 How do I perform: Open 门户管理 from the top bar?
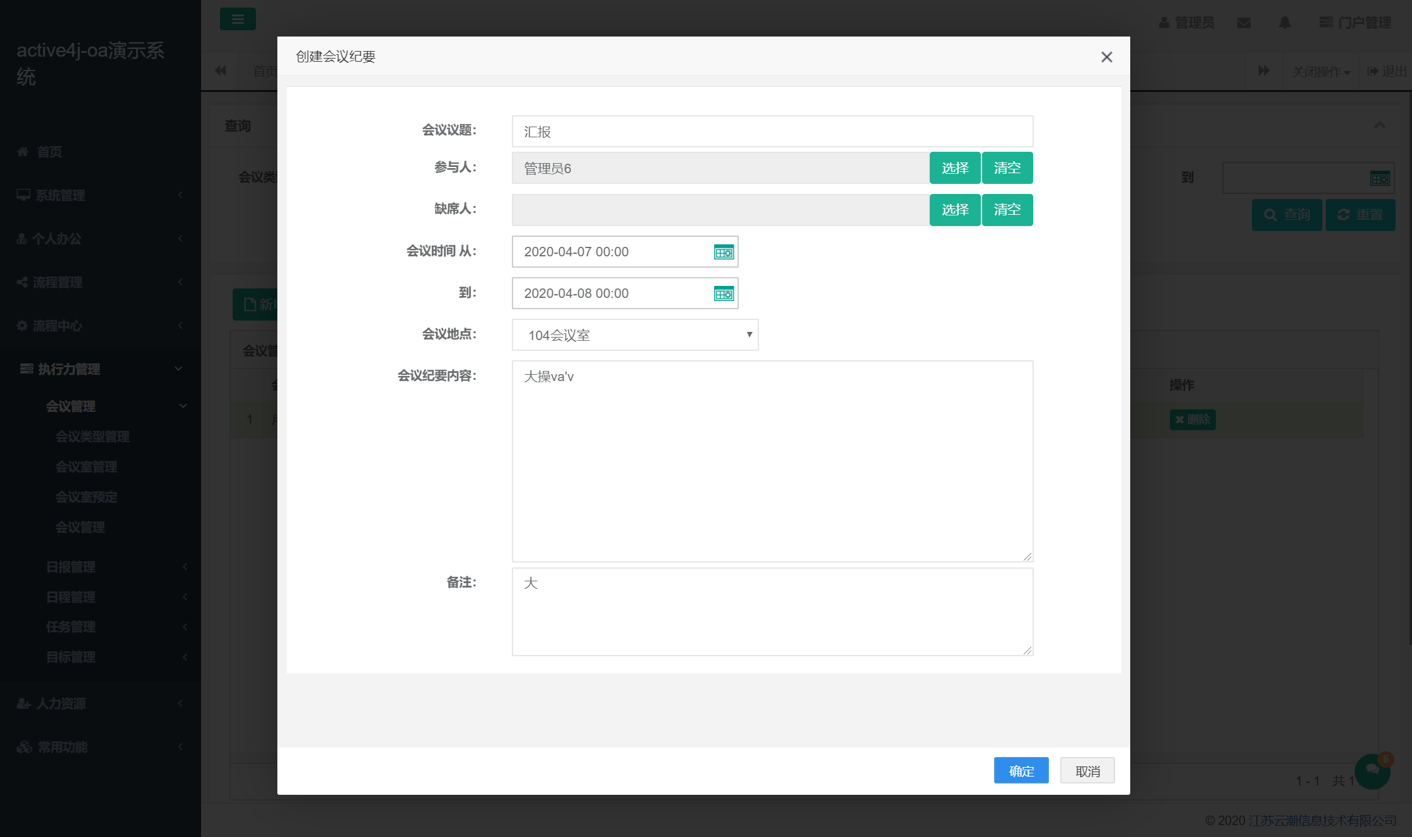[1355, 22]
